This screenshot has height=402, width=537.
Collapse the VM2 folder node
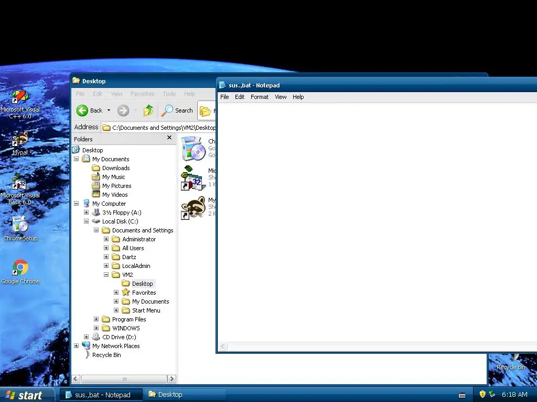106,274
